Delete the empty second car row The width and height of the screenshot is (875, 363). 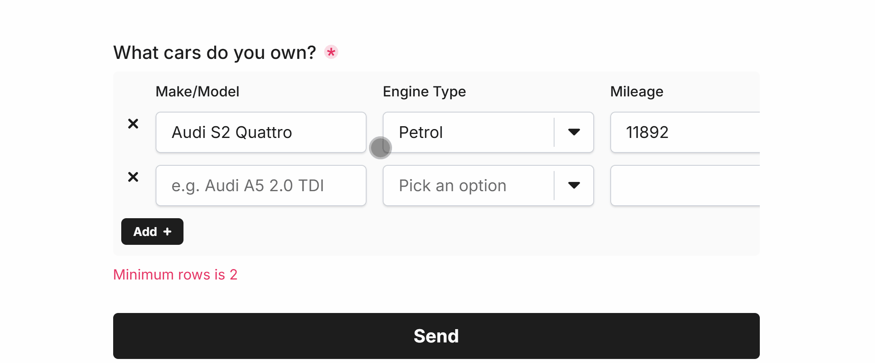click(x=133, y=177)
